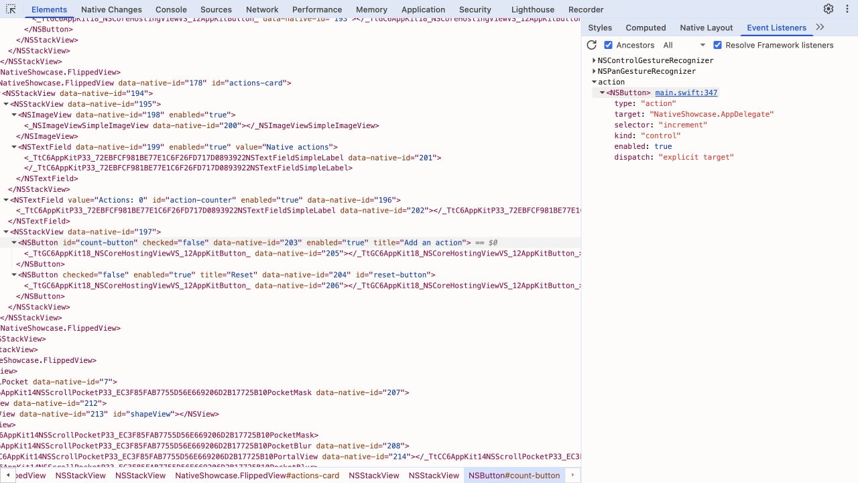
Task: Switch to the Native Changes tab
Action: click(x=111, y=9)
